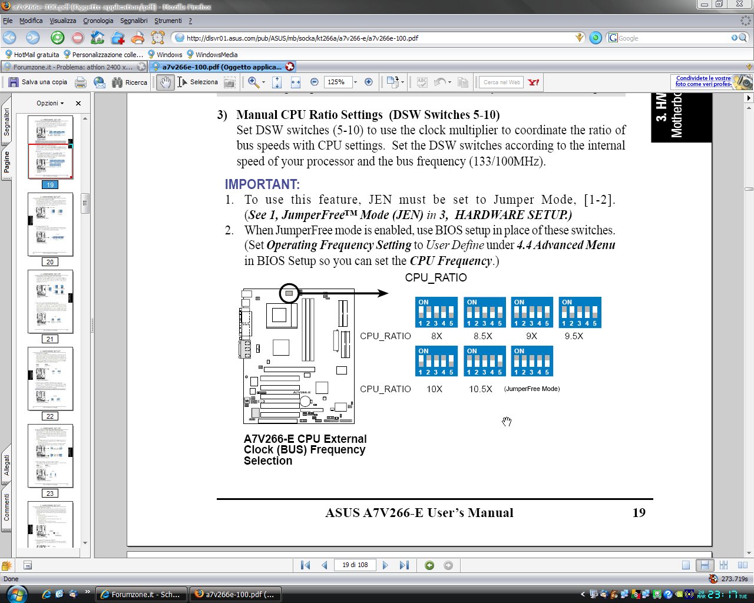Click the Fit Width icon
The image size is (754, 603).
(x=296, y=82)
